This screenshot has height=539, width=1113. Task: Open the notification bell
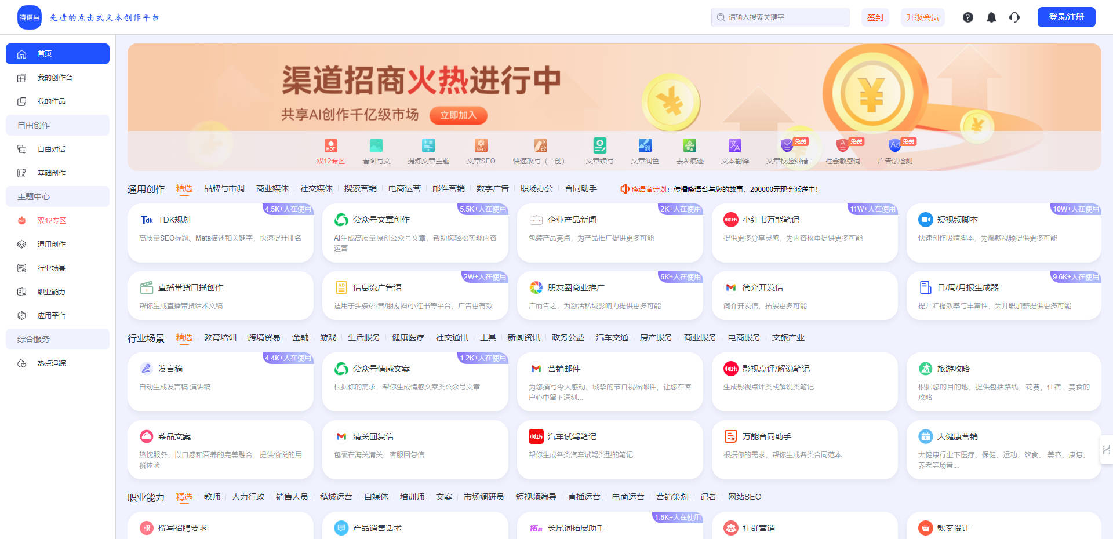(x=991, y=17)
